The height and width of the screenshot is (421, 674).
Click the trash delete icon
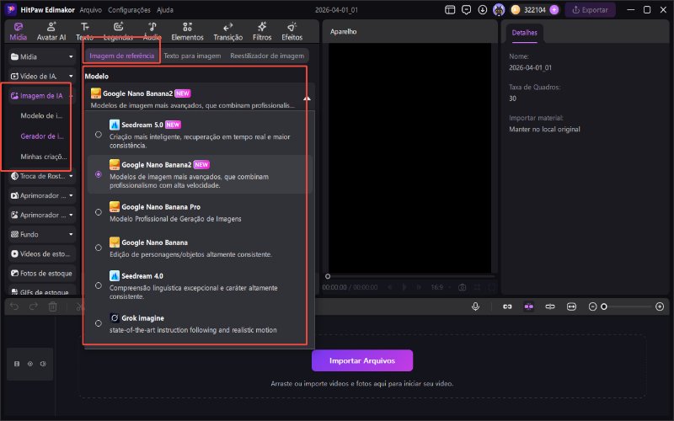click(x=52, y=306)
